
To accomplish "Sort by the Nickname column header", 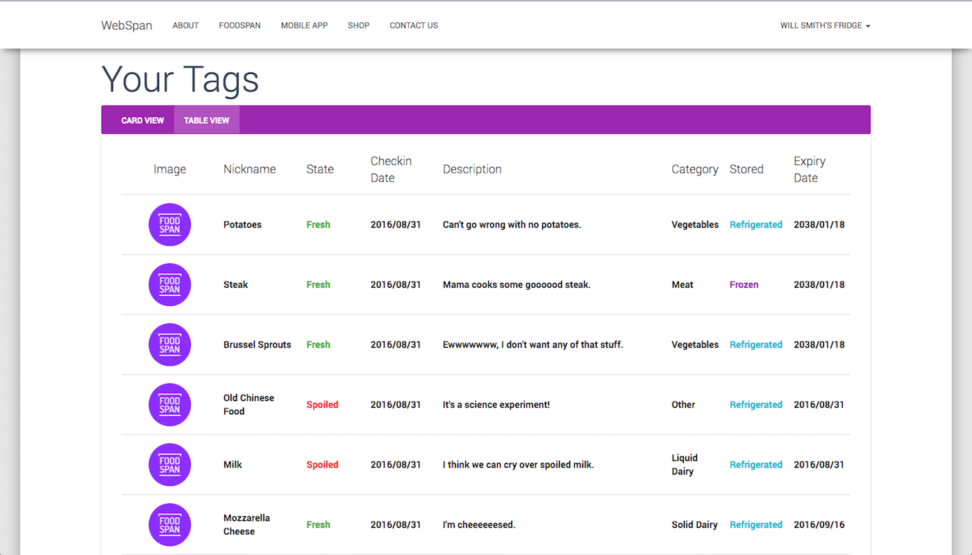I will [249, 169].
